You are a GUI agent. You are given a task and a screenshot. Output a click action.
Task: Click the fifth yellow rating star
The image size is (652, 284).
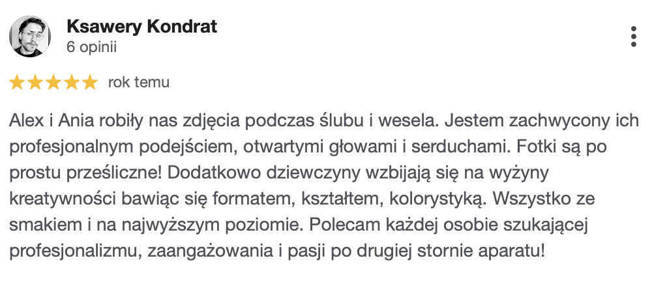tap(90, 83)
